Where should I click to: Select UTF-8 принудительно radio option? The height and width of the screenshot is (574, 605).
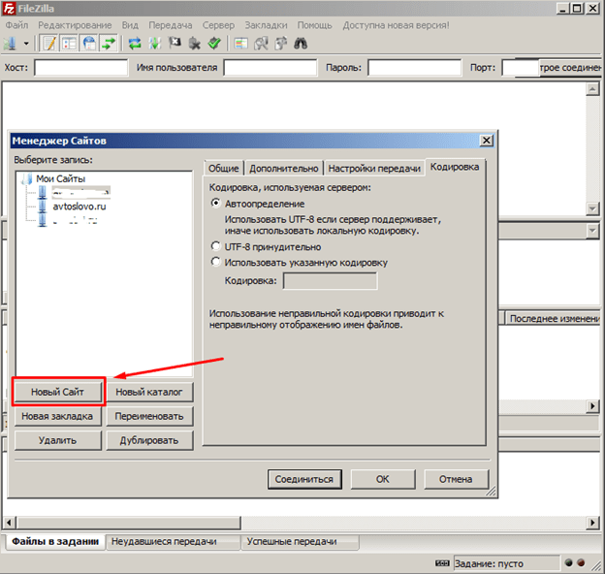coord(215,246)
